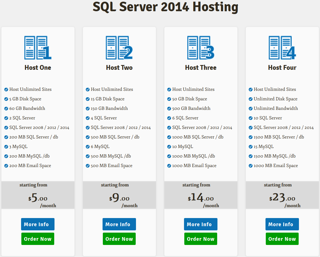This screenshot has height=257, width=320.
Task: Click checkmark icon beside 5 GB Disk Space
Action: [x=6, y=99]
